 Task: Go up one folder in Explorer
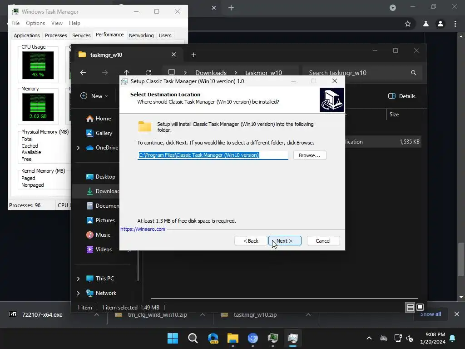pyautogui.click(x=126, y=73)
